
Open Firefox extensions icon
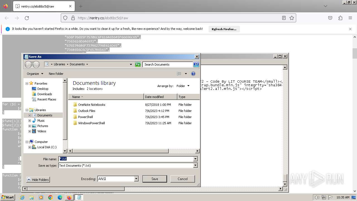[340, 18]
